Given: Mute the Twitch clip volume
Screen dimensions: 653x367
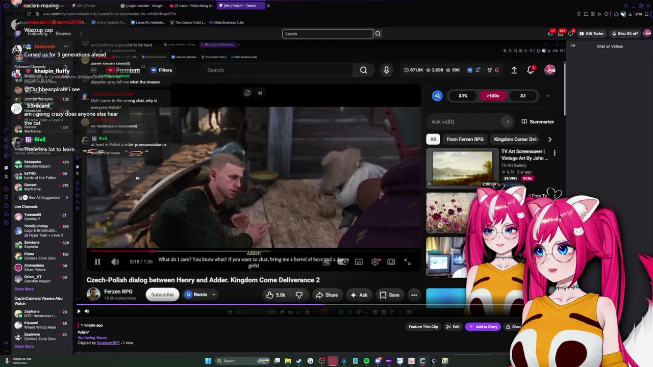Looking at the screenshot, I should point(87,311).
